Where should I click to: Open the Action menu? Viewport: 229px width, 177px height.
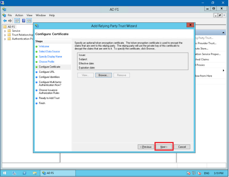(x=19, y=15)
